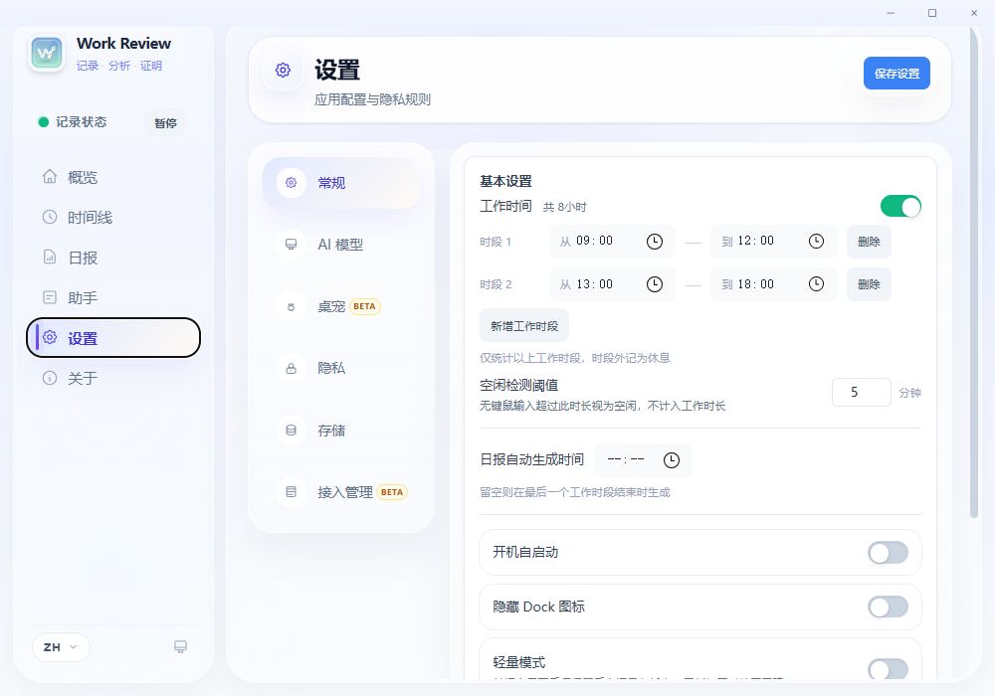The width and height of the screenshot is (995, 696).
Task: Click the clock icon beside 时间线
Action: click(x=50, y=217)
